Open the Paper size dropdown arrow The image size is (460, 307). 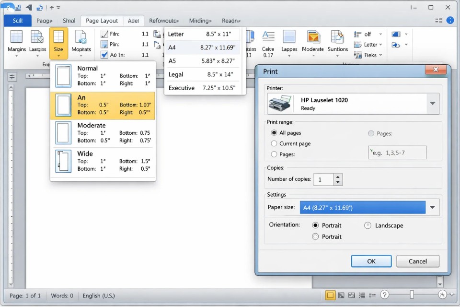(432, 208)
